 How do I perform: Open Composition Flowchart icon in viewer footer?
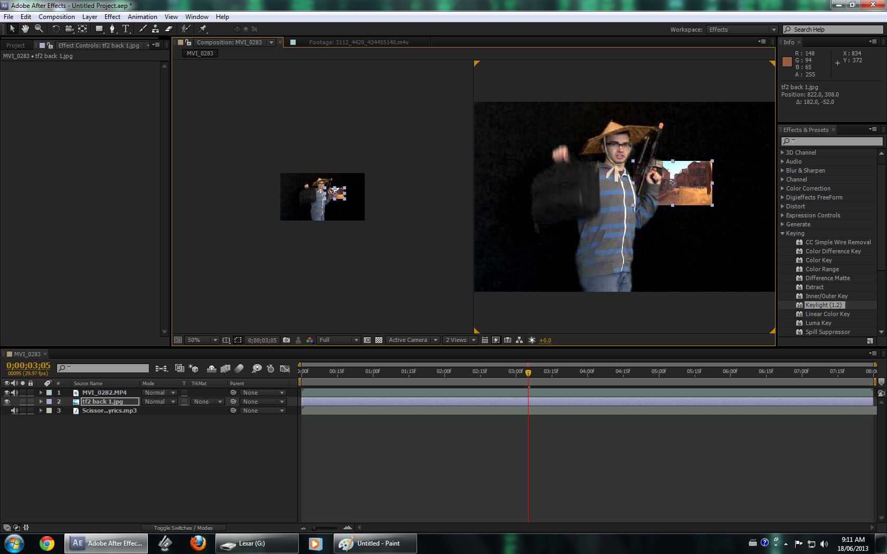[520, 340]
